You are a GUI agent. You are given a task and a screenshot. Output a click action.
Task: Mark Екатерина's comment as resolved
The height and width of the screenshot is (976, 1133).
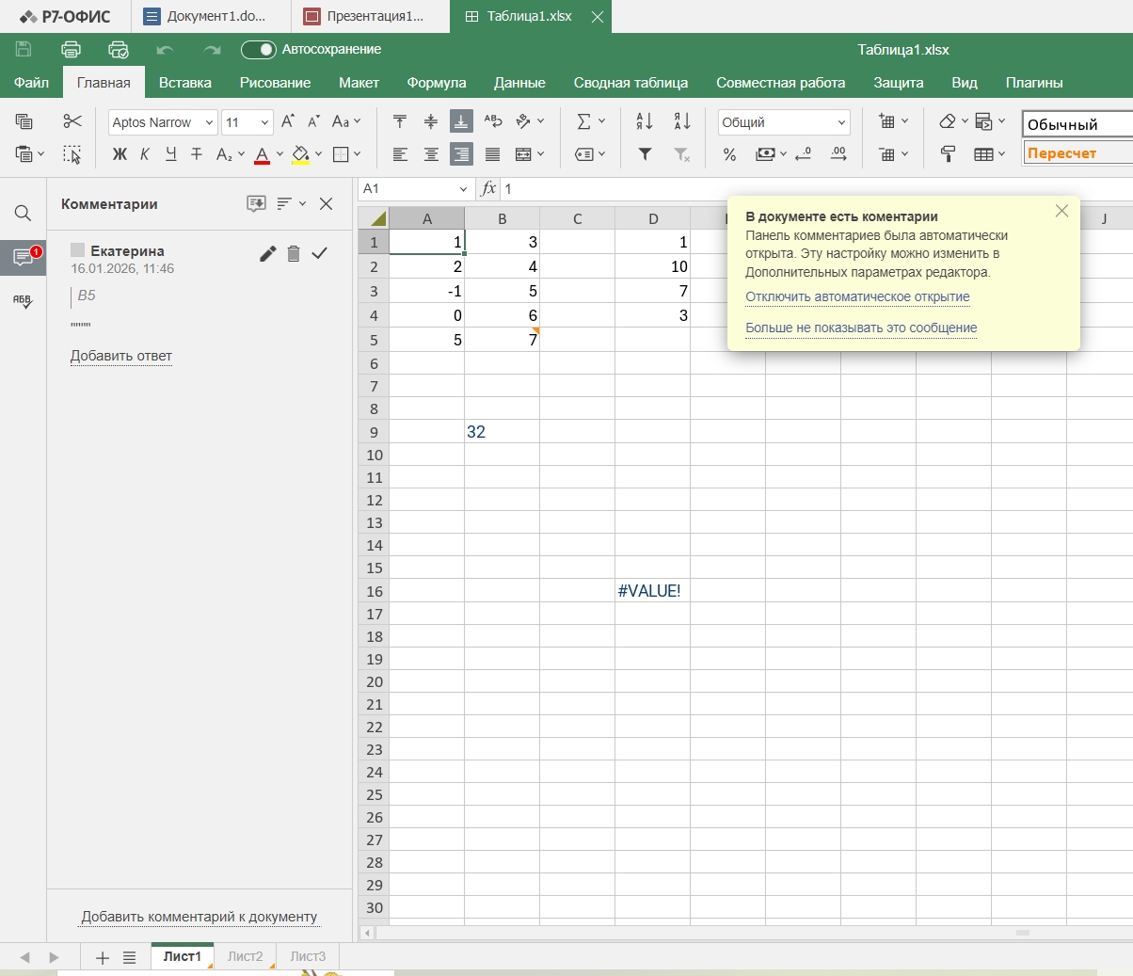point(320,253)
